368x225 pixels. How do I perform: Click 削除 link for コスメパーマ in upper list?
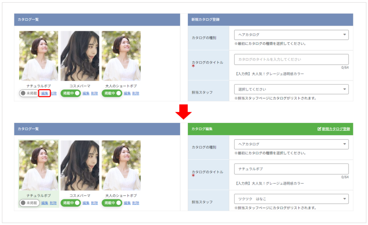(x=95, y=93)
